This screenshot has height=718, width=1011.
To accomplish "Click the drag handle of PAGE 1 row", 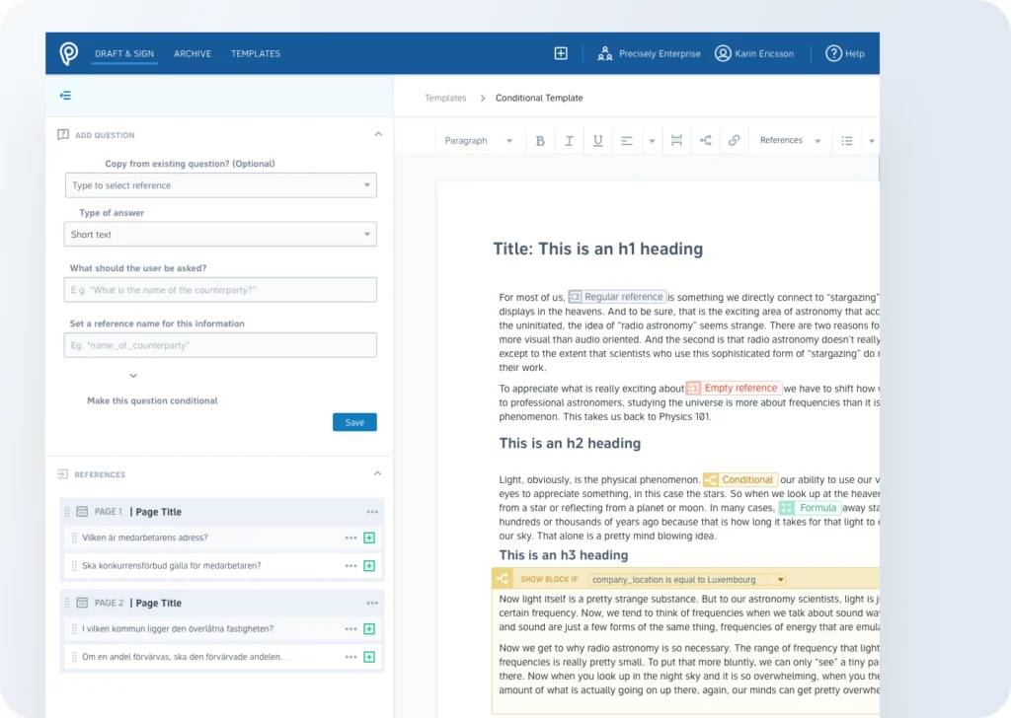I will tap(67, 512).
